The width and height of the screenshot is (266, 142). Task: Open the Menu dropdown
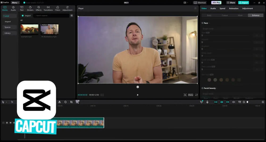click(15, 3)
